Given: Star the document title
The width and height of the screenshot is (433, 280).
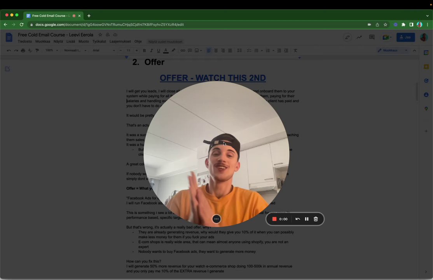Looking at the screenshot, I should (x=100, y=35).
